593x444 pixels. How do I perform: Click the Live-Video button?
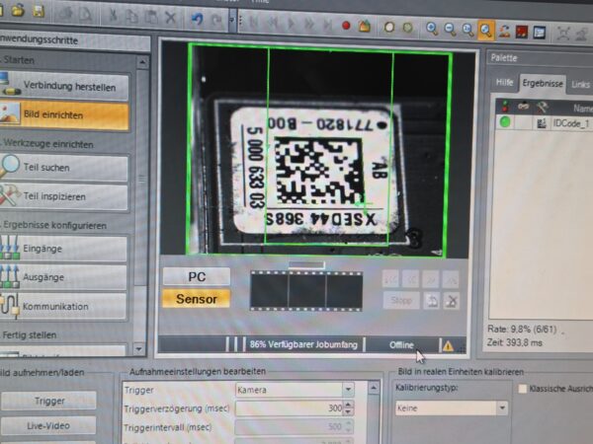[x=48, y=426]
